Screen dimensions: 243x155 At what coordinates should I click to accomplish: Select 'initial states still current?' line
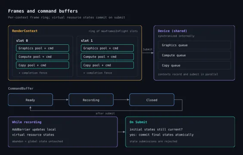pyautogui.click(x=156, y=129)
